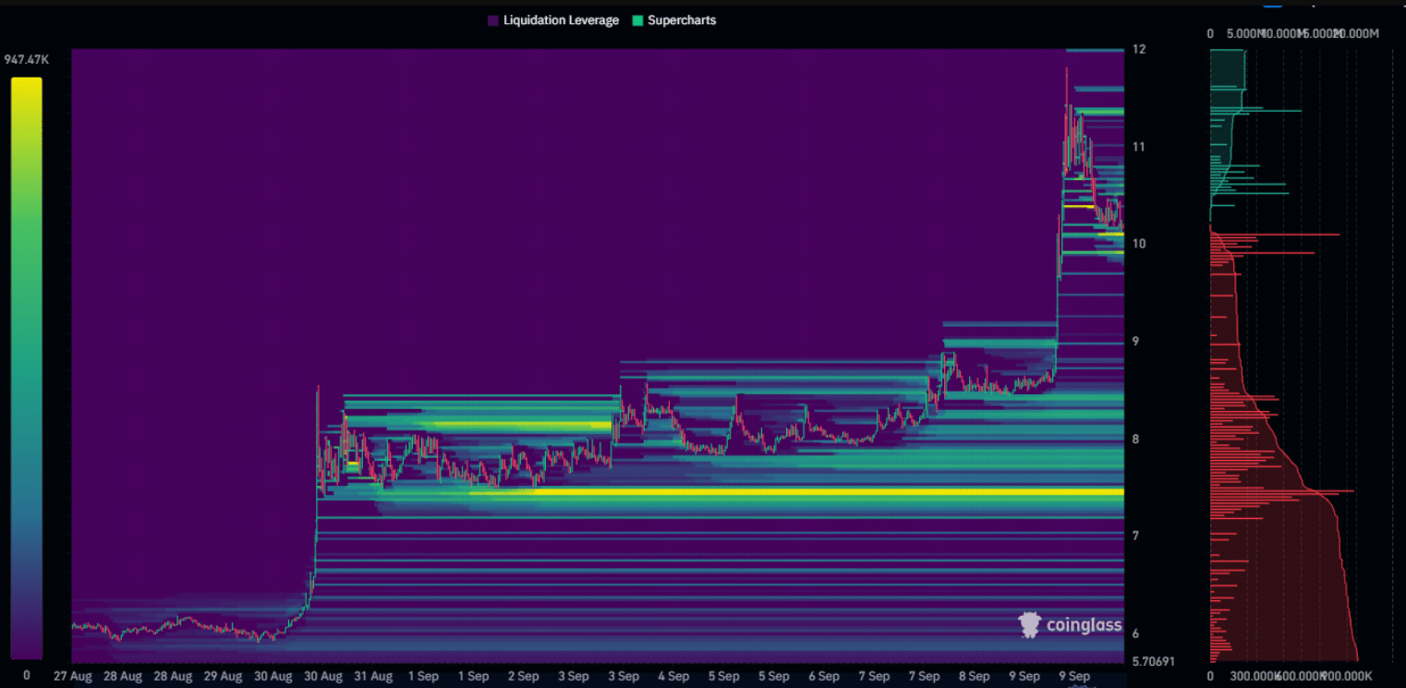
Task: Click the 12 price level on y-axis
Action: pos(1139,49)
